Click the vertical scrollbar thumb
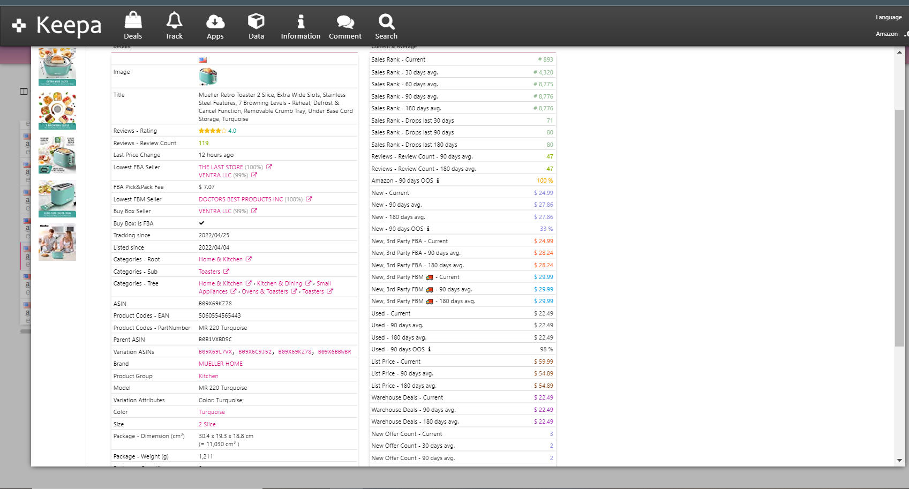Image resolution: width=909 pixels, height=489 pixels. pos(899,228)
